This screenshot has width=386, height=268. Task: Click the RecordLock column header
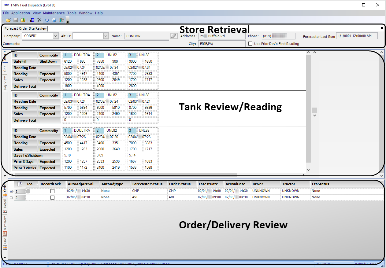pos(52,184)
